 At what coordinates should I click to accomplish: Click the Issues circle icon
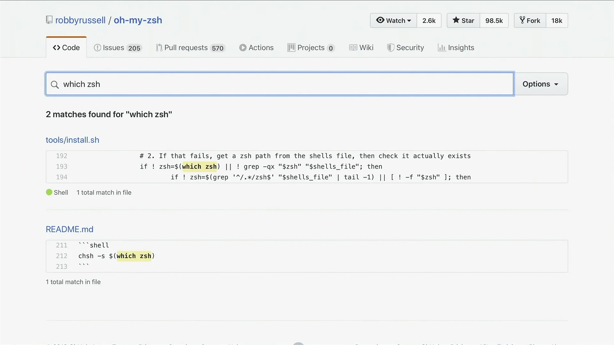pyautogui.click(x=97, y=48)
